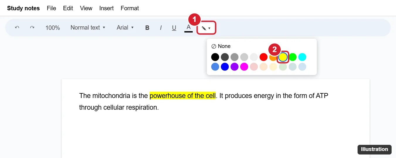Choose the pale pink swatch
Screen dimensions: 396x158
(254, 67)
